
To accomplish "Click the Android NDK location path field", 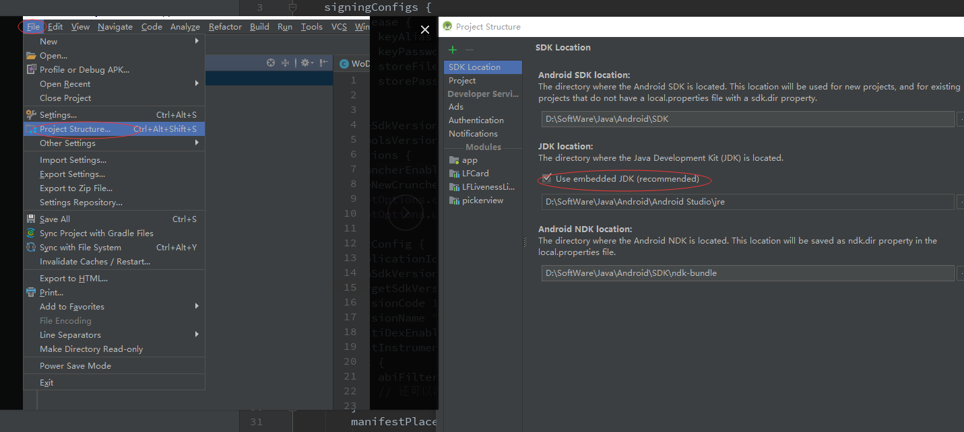I will pyautogui.click(x=748, y=273).
